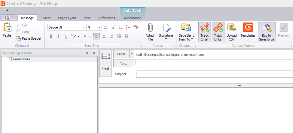The image size is (293, 133).
Task: Center align text
Action: tap(104, 36)
